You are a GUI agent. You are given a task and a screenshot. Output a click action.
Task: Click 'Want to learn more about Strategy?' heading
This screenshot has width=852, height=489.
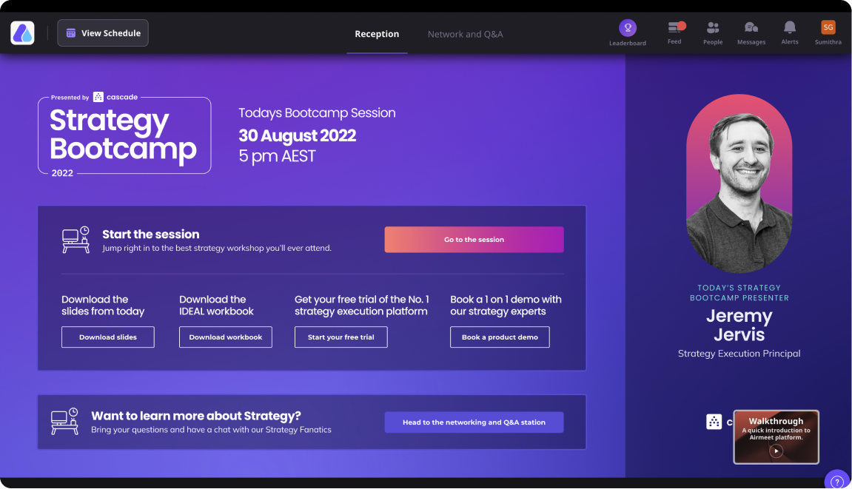tap(196, 416)
